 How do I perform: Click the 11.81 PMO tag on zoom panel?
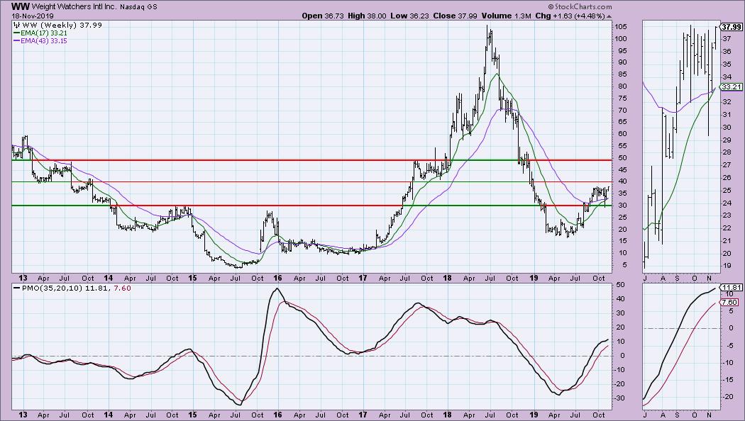732,288
